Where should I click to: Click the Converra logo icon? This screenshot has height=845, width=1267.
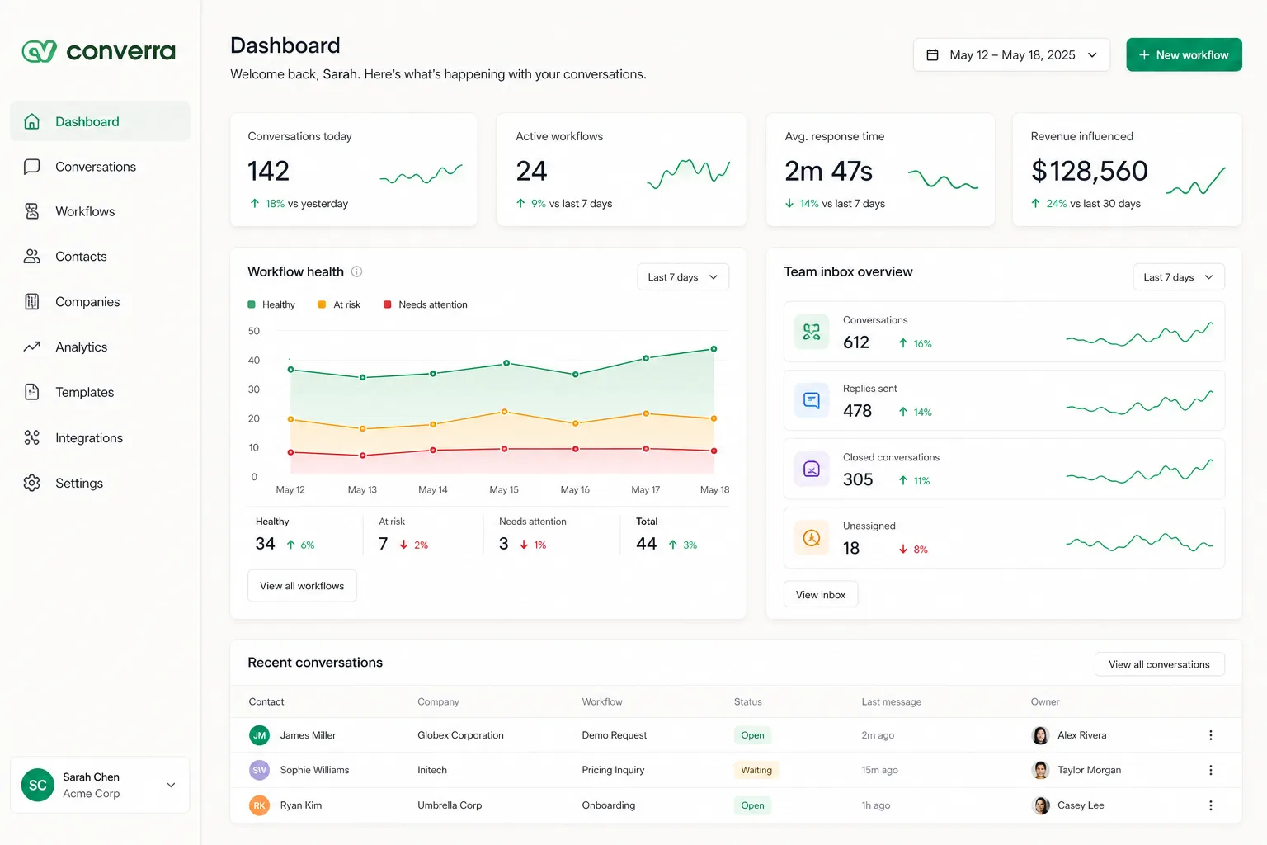[39, 52]
